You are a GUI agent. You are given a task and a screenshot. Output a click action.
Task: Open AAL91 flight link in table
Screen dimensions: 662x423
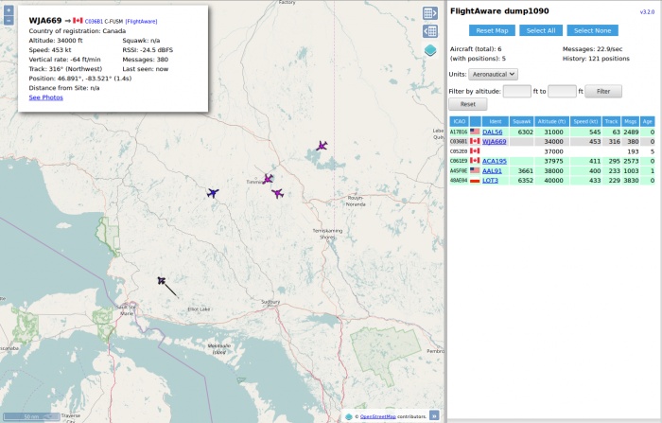pyautogui.click(x=493, y=170)
